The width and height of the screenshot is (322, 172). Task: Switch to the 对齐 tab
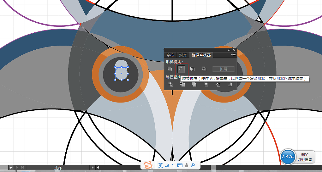click(x=183, y=55)
